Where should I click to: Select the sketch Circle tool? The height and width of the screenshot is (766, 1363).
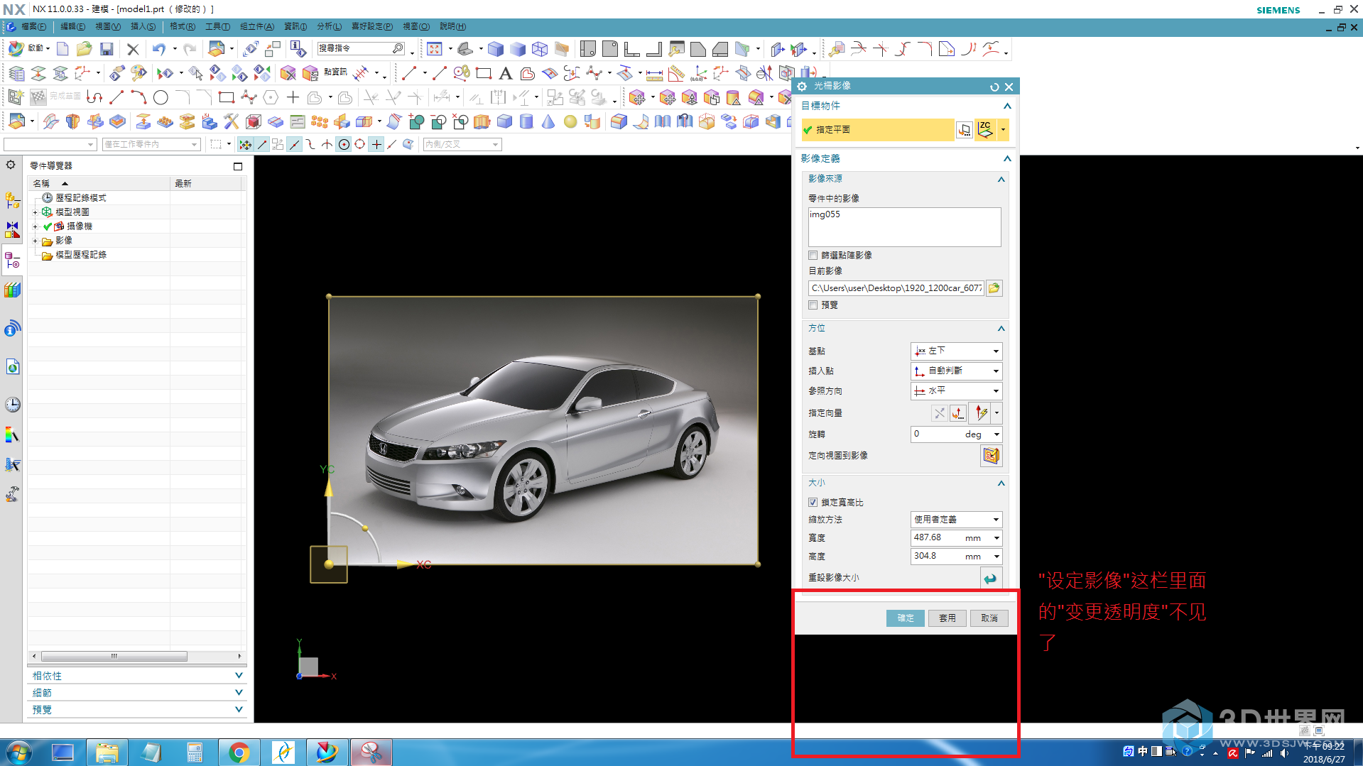[x=161, y=97]
